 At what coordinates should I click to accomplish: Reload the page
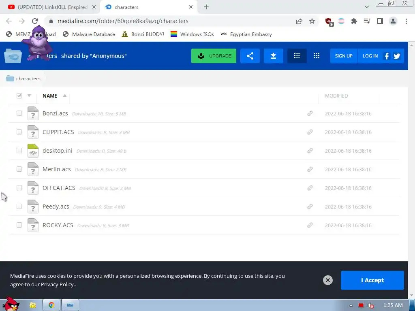pyautogui.click(x=35, y=21)
